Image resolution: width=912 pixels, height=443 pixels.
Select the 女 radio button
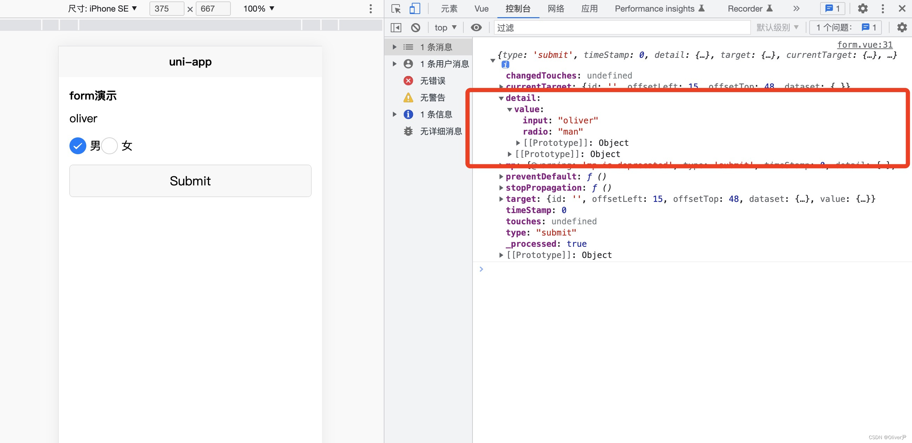[x=109, y=146]
